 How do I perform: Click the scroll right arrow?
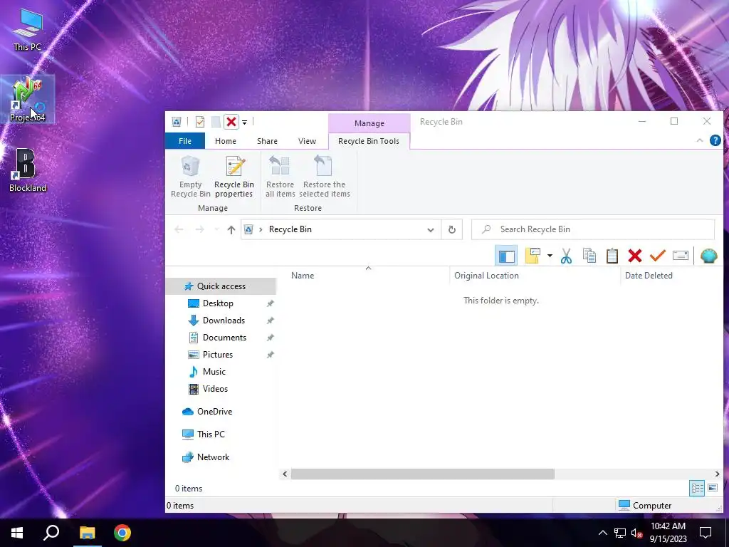tap(717, 474)
